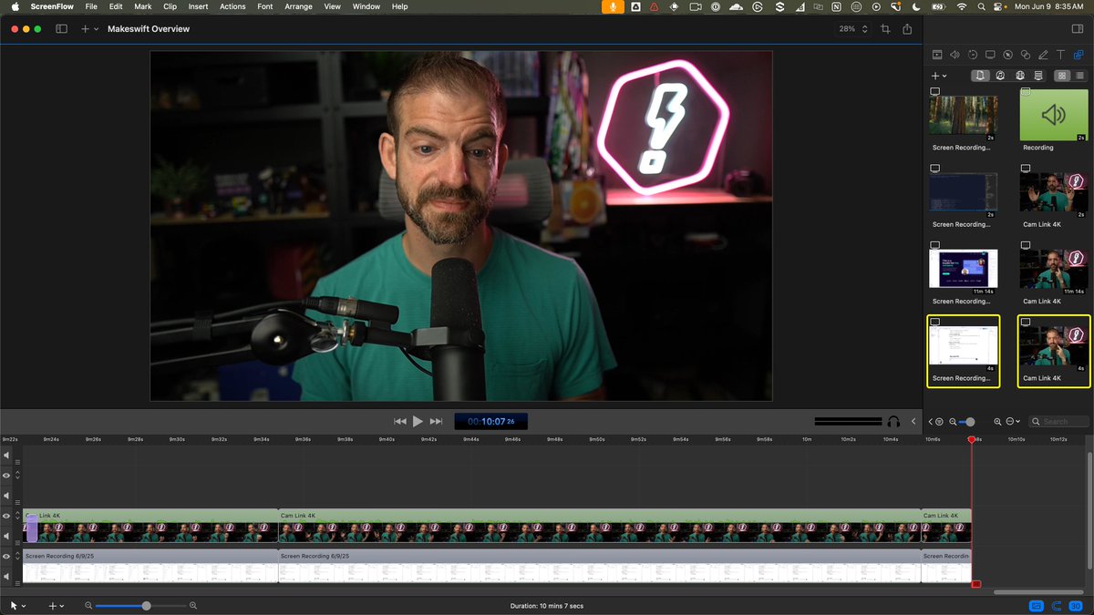Open the Video Motion inspector tab
1094x615 pixels.
(x=973, y=55)
